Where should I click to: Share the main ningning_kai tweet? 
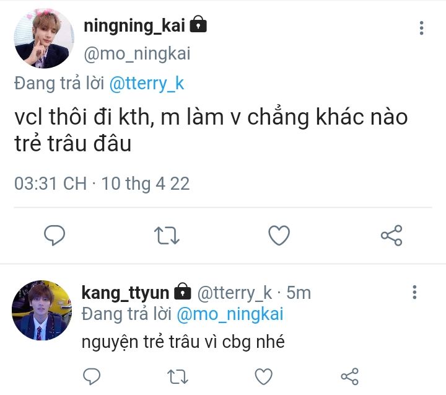tap(391, 235)
